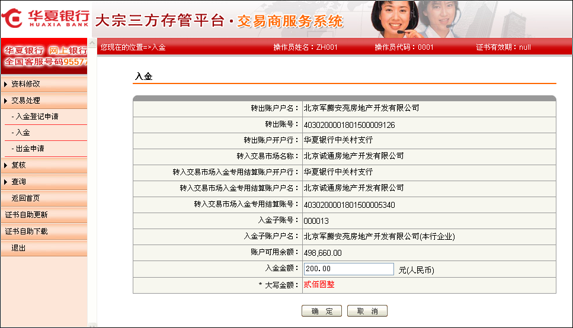Open 证书自助下载
573x328 pixels.
click(26, 231)
